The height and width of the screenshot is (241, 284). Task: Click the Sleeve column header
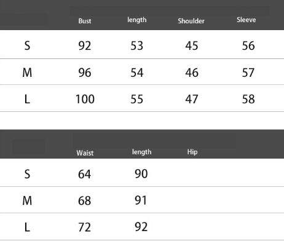(246, 20)
